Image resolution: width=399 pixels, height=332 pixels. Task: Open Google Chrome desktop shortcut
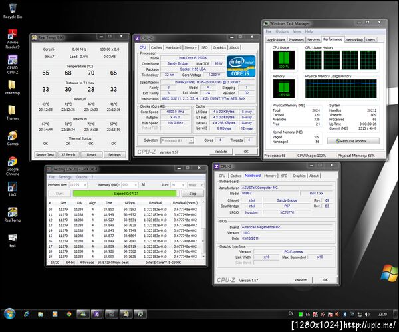point(11,162)
